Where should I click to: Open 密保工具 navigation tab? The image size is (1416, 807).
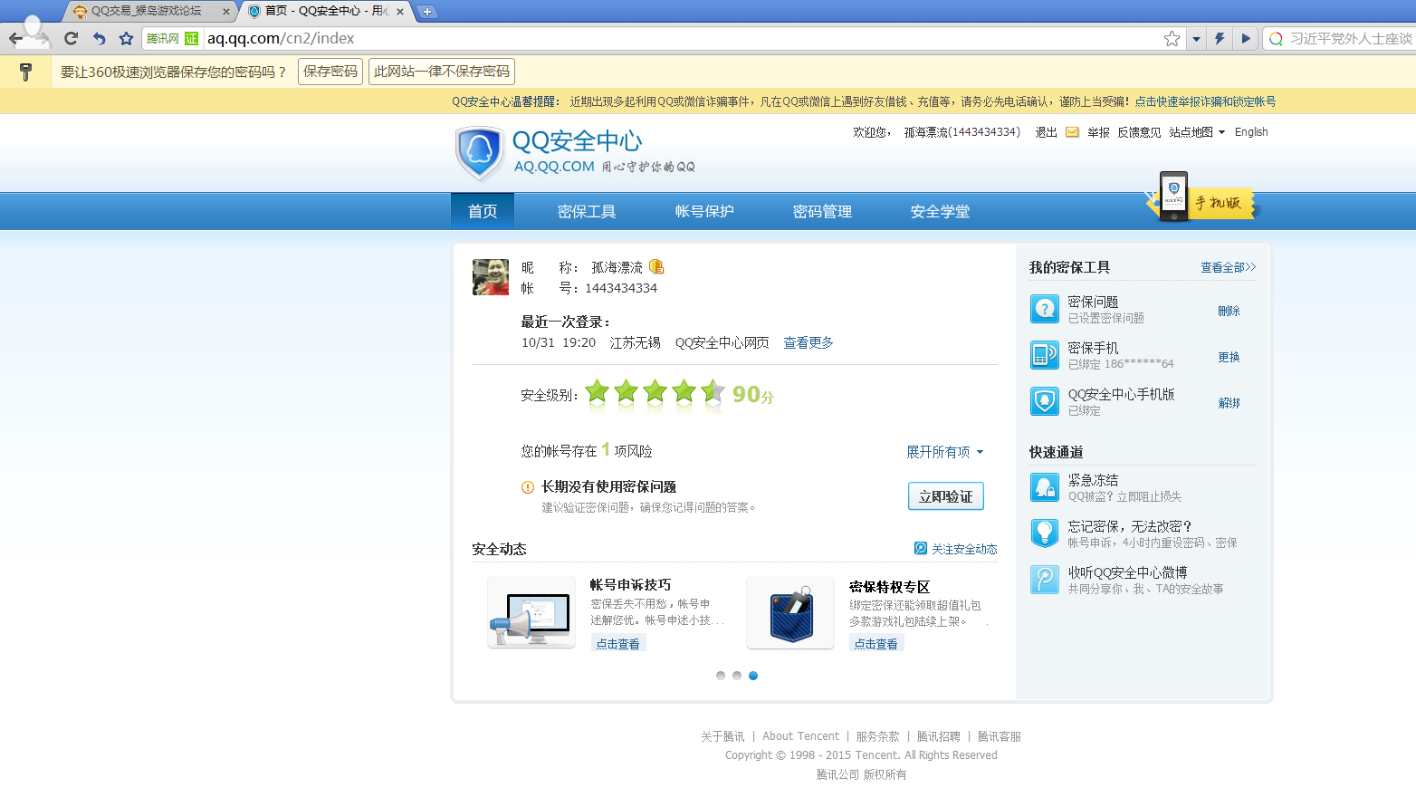pos(587,211)
